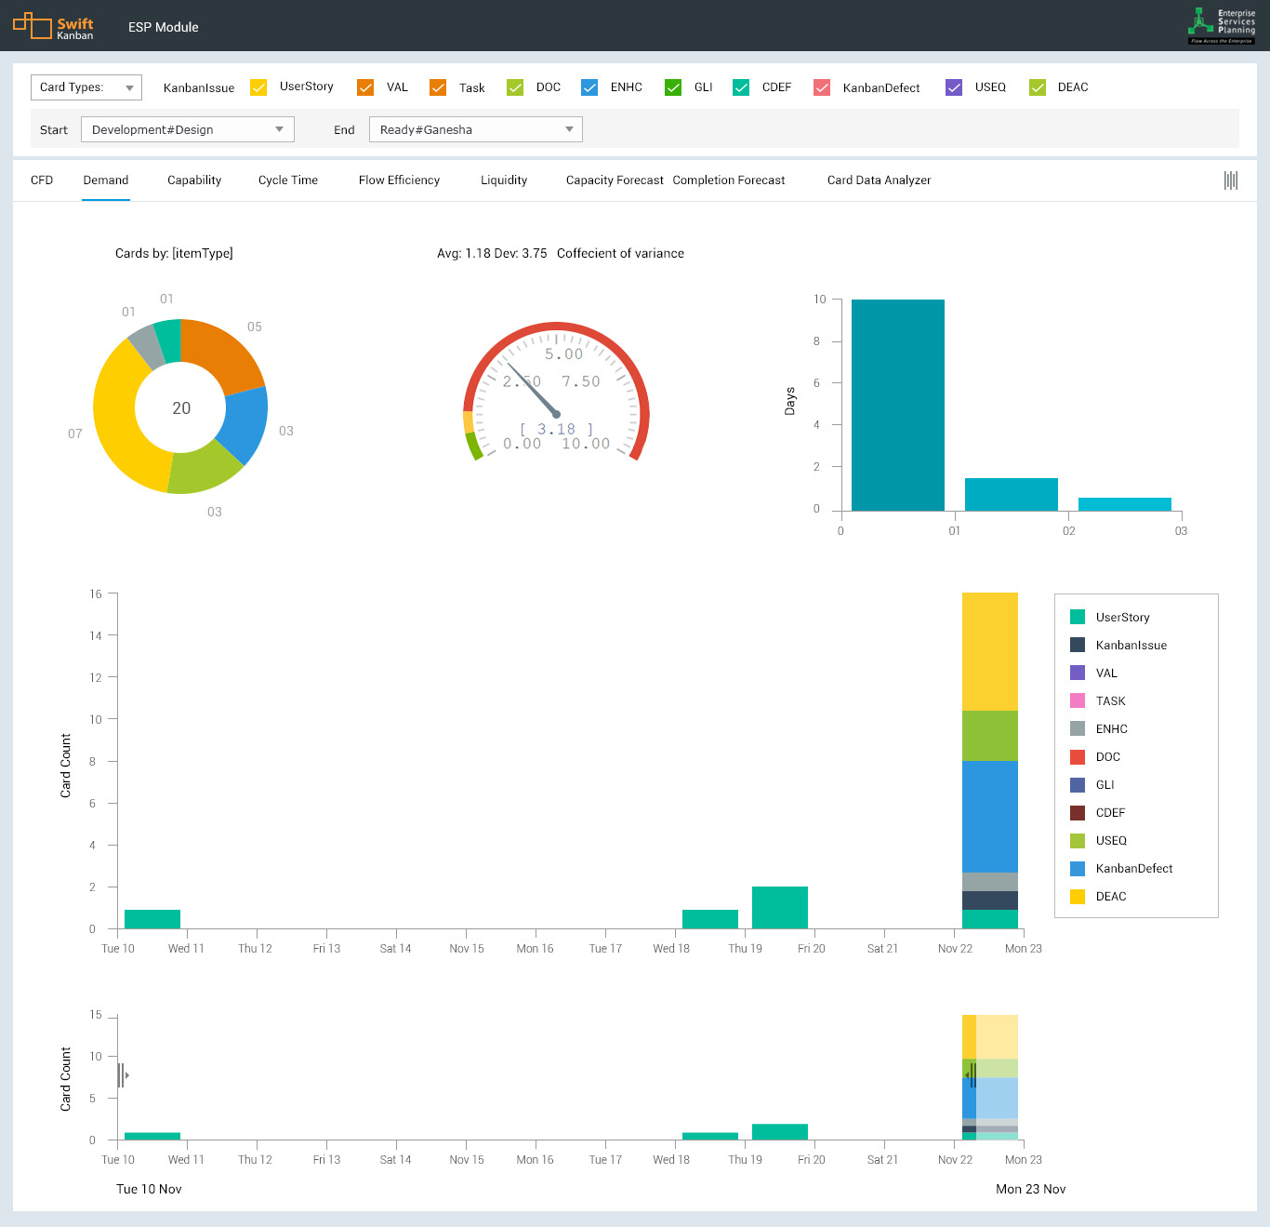Open the Card Data Analyzer link
The width and height of the screenshot is (1270, 1227).
(x=879, y=180)
